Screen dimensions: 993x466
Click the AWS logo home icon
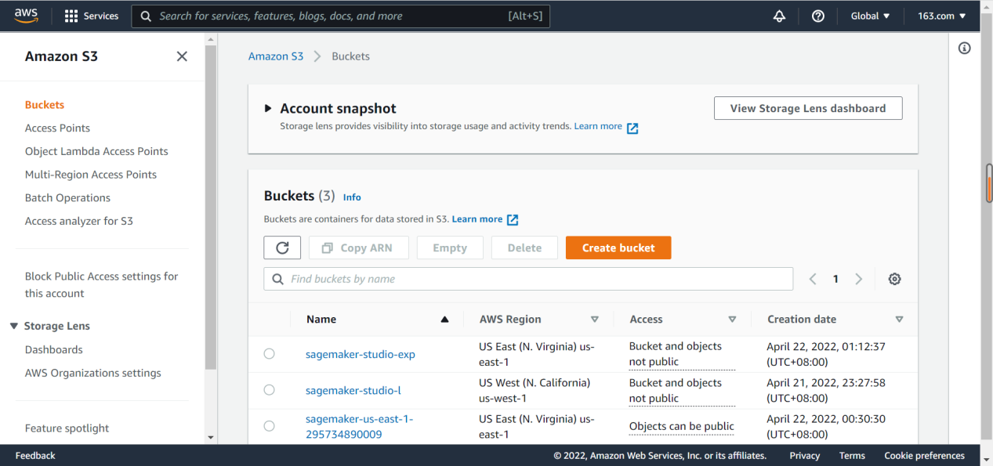[x=26, y=16]
